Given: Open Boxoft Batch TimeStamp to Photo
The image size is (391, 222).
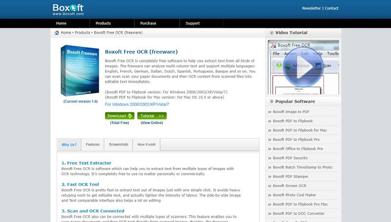Looking at the screenshot, I should [303, 167].
